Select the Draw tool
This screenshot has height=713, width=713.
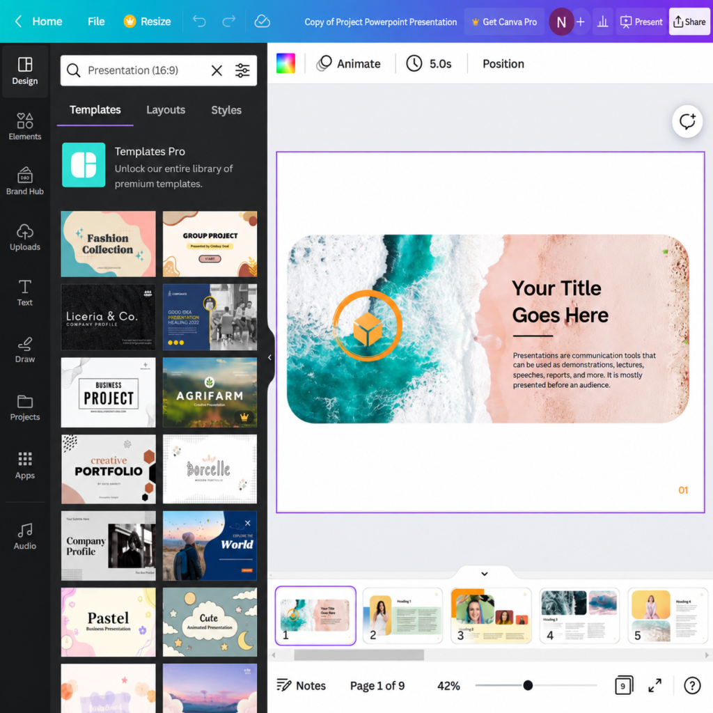25,350
